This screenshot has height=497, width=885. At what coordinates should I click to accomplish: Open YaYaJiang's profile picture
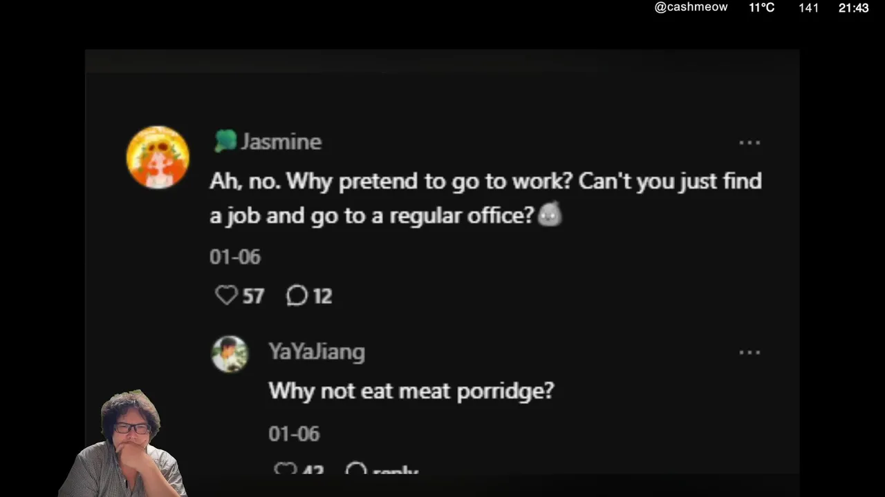(230, 354)
